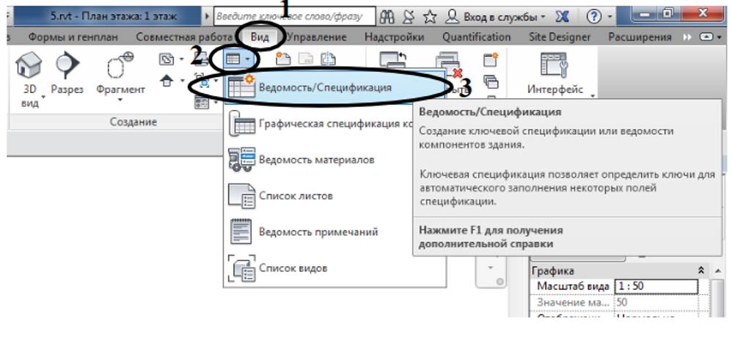Viewport: 732px width, 352px height.
Task: Click the binoculars search icon
Action: pyautogui.click(x=388, y=17)
